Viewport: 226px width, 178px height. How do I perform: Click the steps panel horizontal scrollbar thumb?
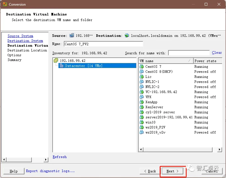pyautogui.click(x=19, y=159)
